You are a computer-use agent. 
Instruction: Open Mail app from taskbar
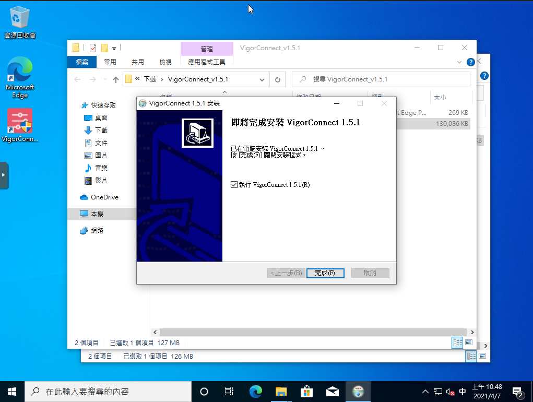coord(333,391)
